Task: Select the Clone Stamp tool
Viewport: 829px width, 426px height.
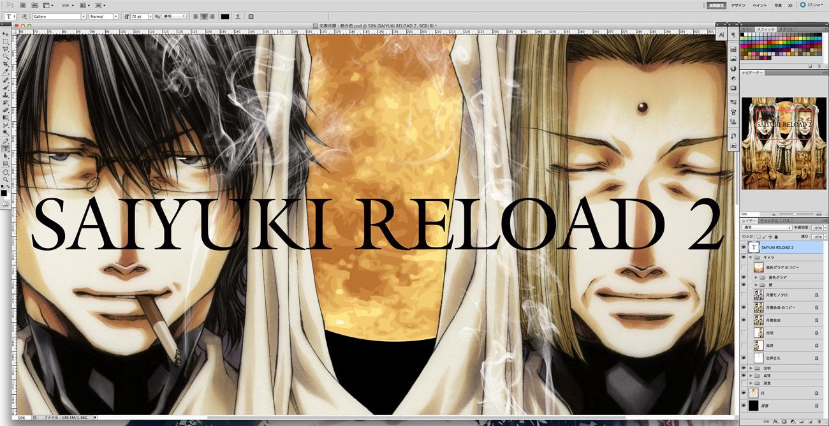Action: (5, 96)
